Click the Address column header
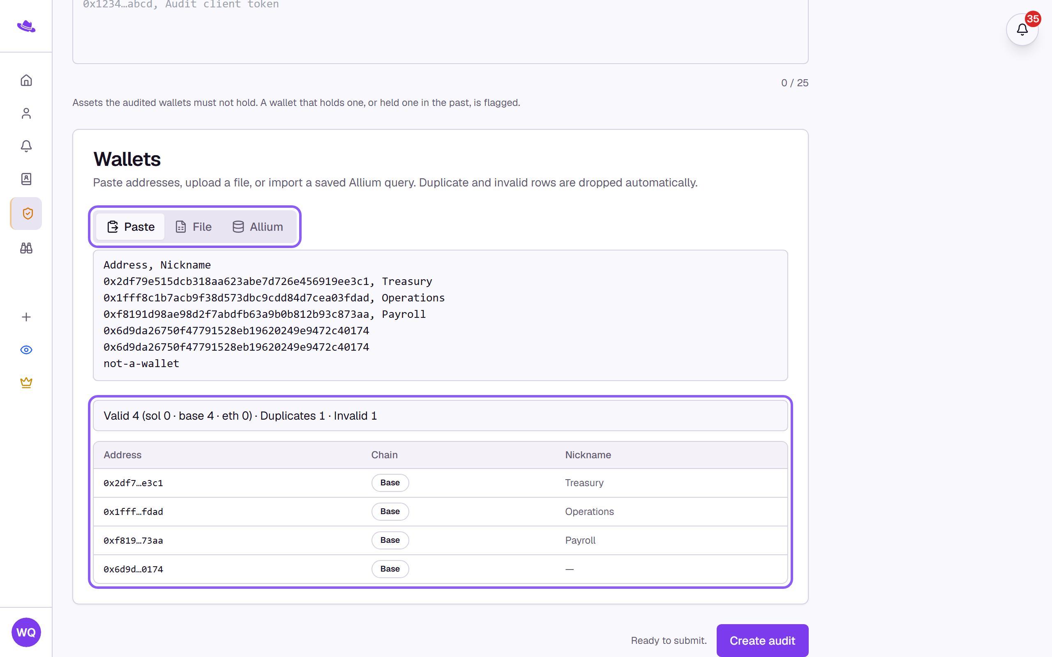The height and width of the screenshot is (657, 1052). coord(122,455)
